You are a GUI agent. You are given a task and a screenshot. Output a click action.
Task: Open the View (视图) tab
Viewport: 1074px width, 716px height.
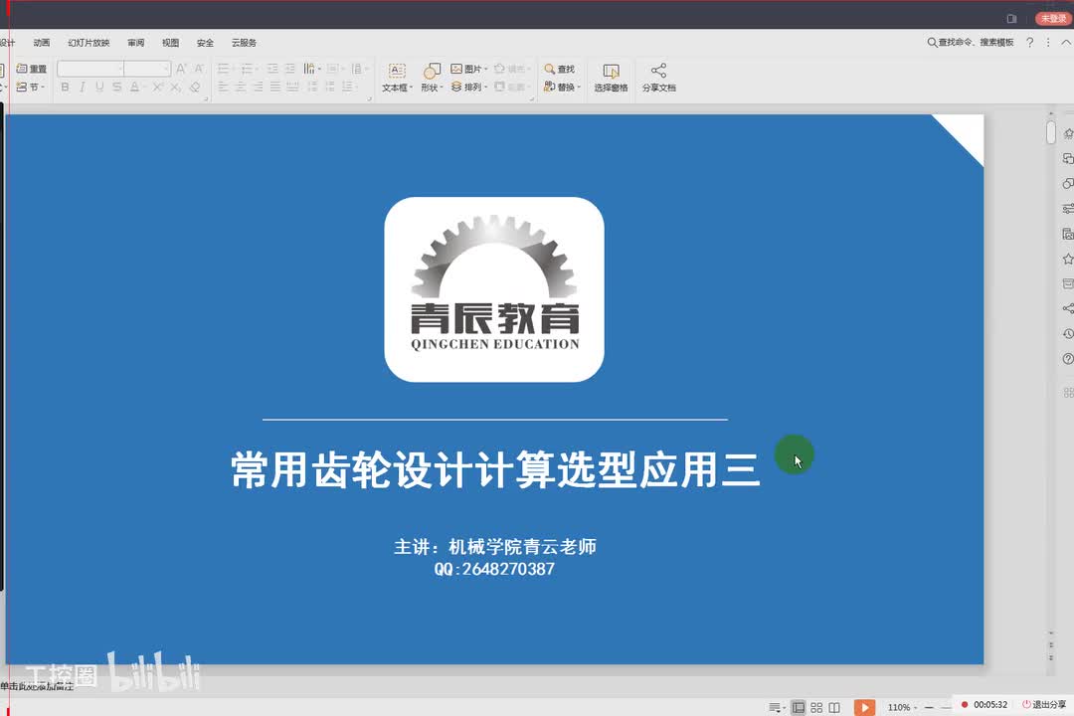pyautogui.click(x=170, y=43)
